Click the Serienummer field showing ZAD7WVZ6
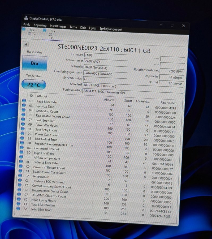The image size is (212, 239). tap(105, 61)
